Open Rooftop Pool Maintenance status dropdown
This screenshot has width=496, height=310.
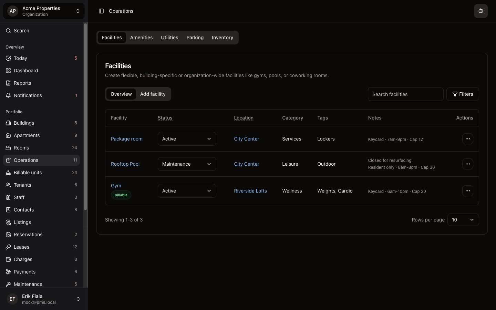point(187,164)
